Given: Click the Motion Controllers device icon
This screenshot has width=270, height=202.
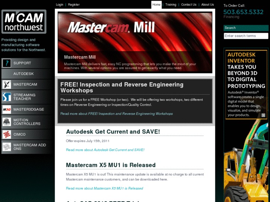Looking at the screenshot, I should point(7,122).
